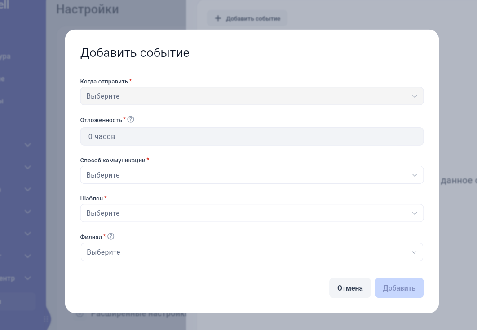Click the chevron arrow in "Когда отправить" field
The width and height of the screenshot is (477, 330).
point(414,96)
